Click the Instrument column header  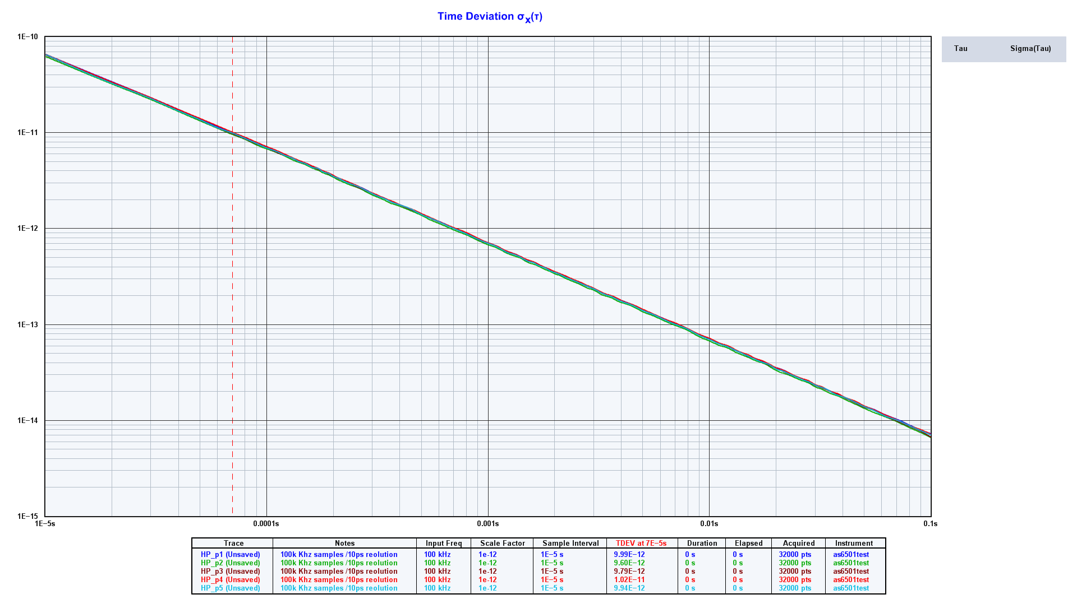pos(853,543)
